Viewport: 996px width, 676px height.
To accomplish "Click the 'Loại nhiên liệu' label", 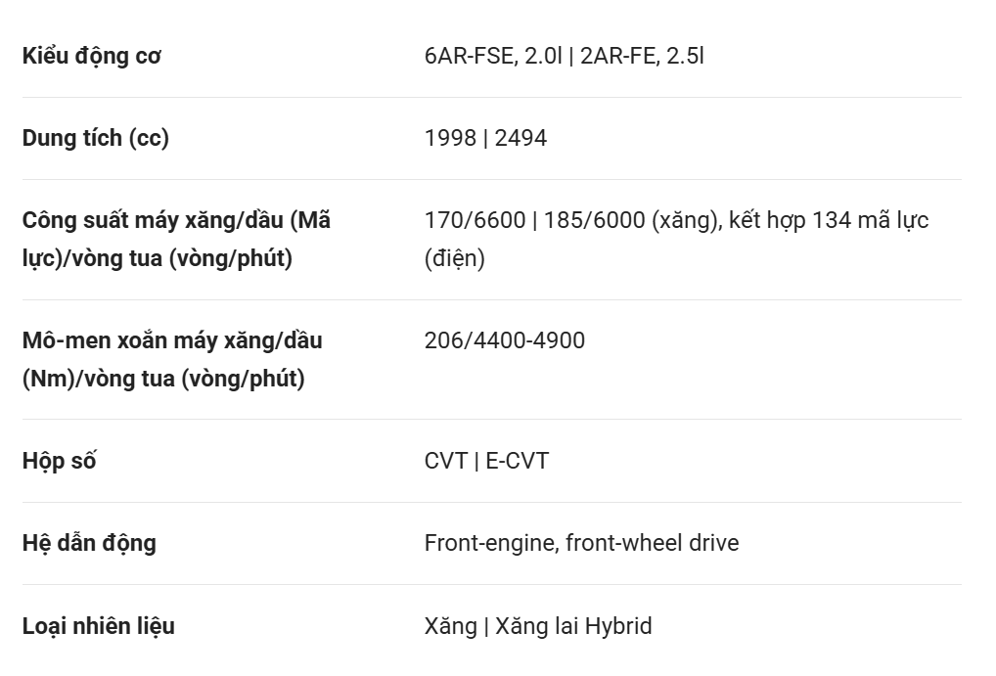I will coord(99,625).
